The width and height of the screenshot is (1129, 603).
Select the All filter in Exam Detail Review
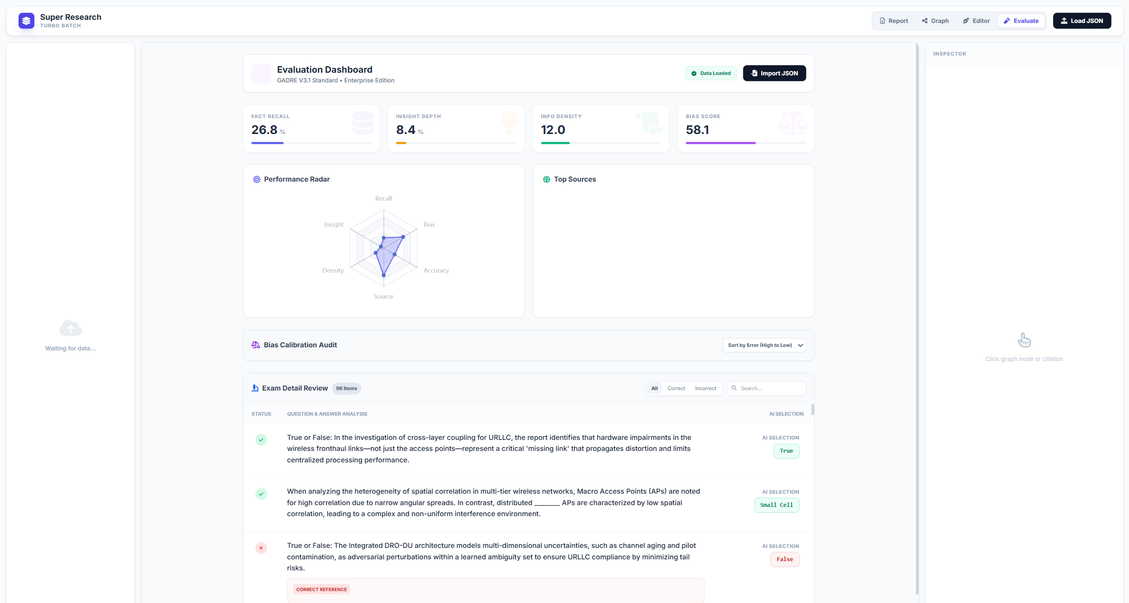(x=654, y=388)
